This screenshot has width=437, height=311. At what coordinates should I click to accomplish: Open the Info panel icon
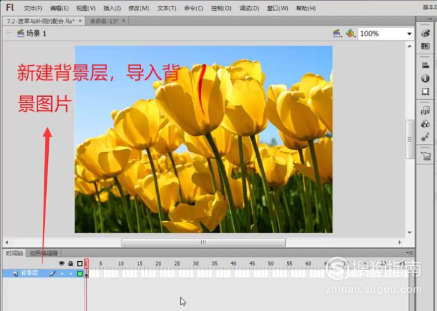425,78
